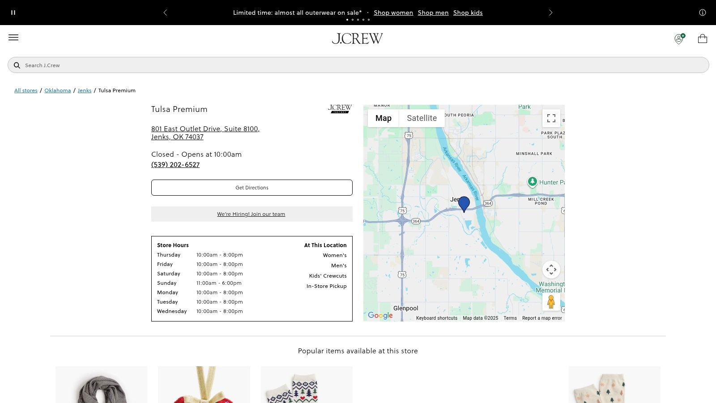Select the Oklahoma breadcrumb
This screenshot has width=716, height=403.
[x=58, y=90]
